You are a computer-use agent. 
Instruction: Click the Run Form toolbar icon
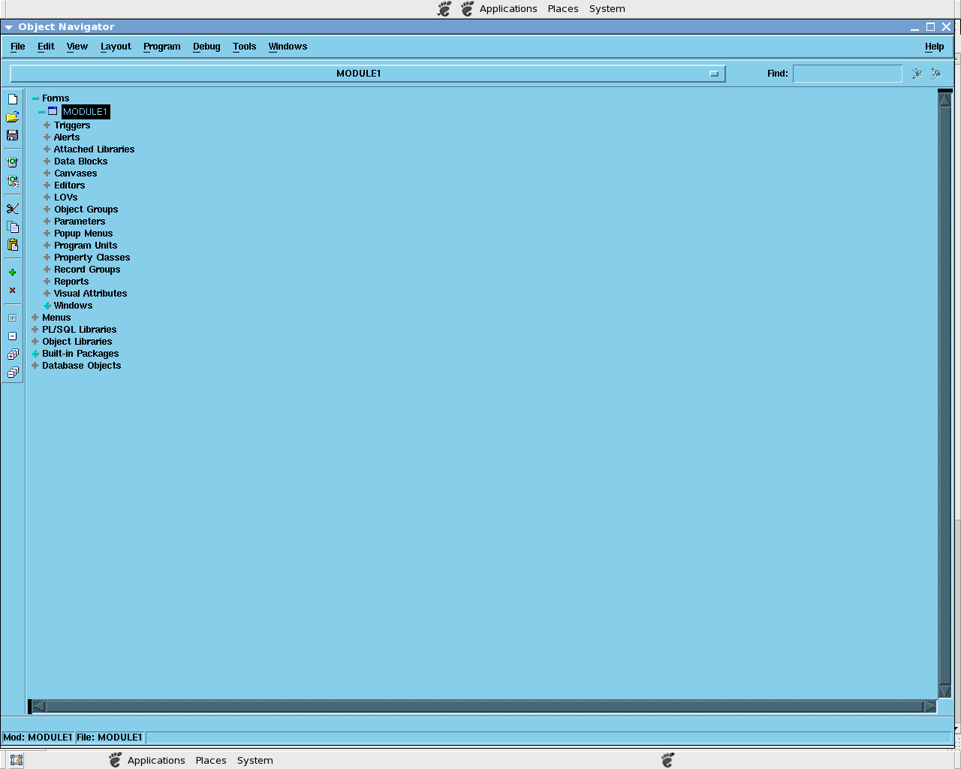point(12,162)
